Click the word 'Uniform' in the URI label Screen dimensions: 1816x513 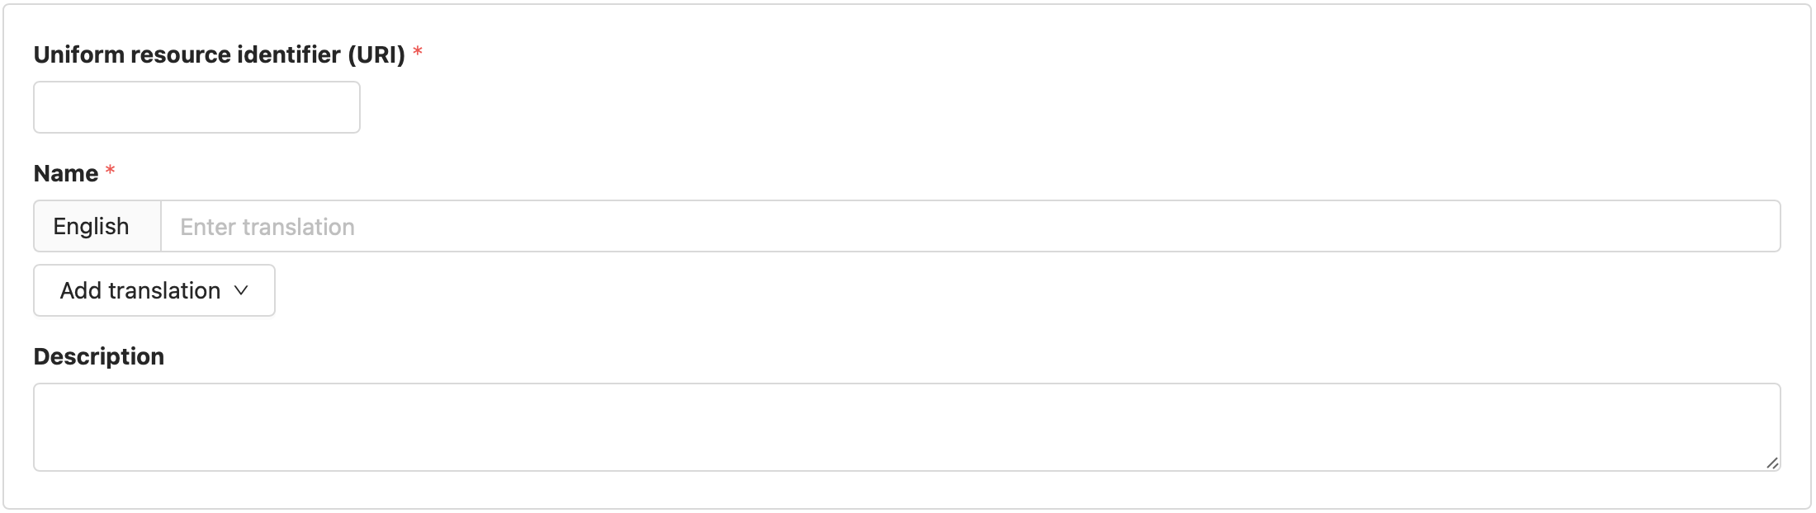(x=78, y=54)
